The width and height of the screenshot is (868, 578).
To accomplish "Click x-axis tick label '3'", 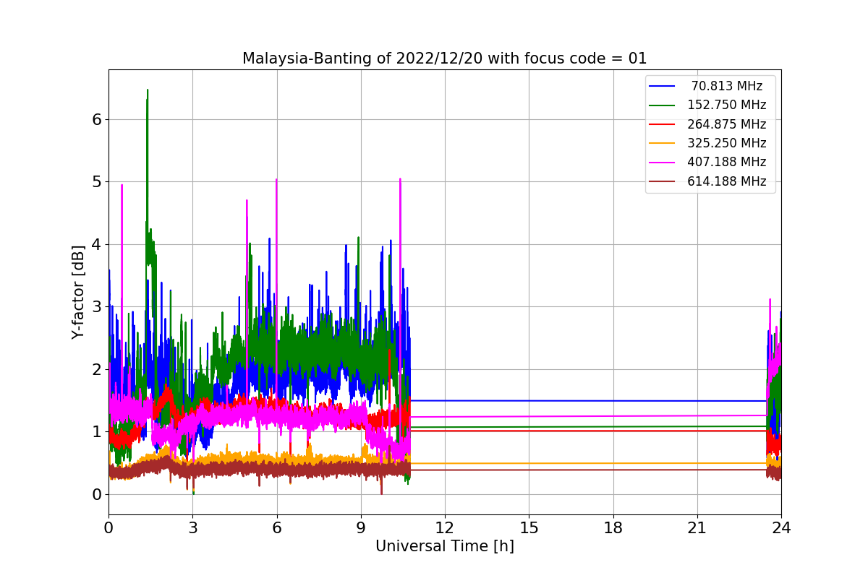I will (192, 528).
